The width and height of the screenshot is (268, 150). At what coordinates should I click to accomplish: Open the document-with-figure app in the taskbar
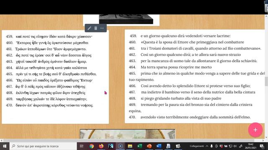[x=168, y=146]
